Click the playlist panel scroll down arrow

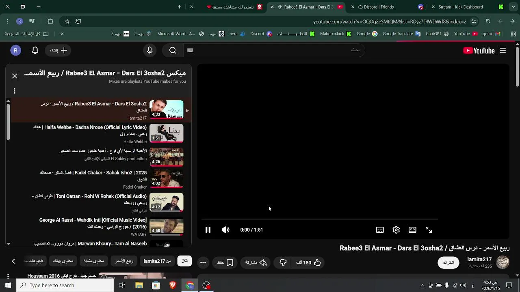pos(8,244)
